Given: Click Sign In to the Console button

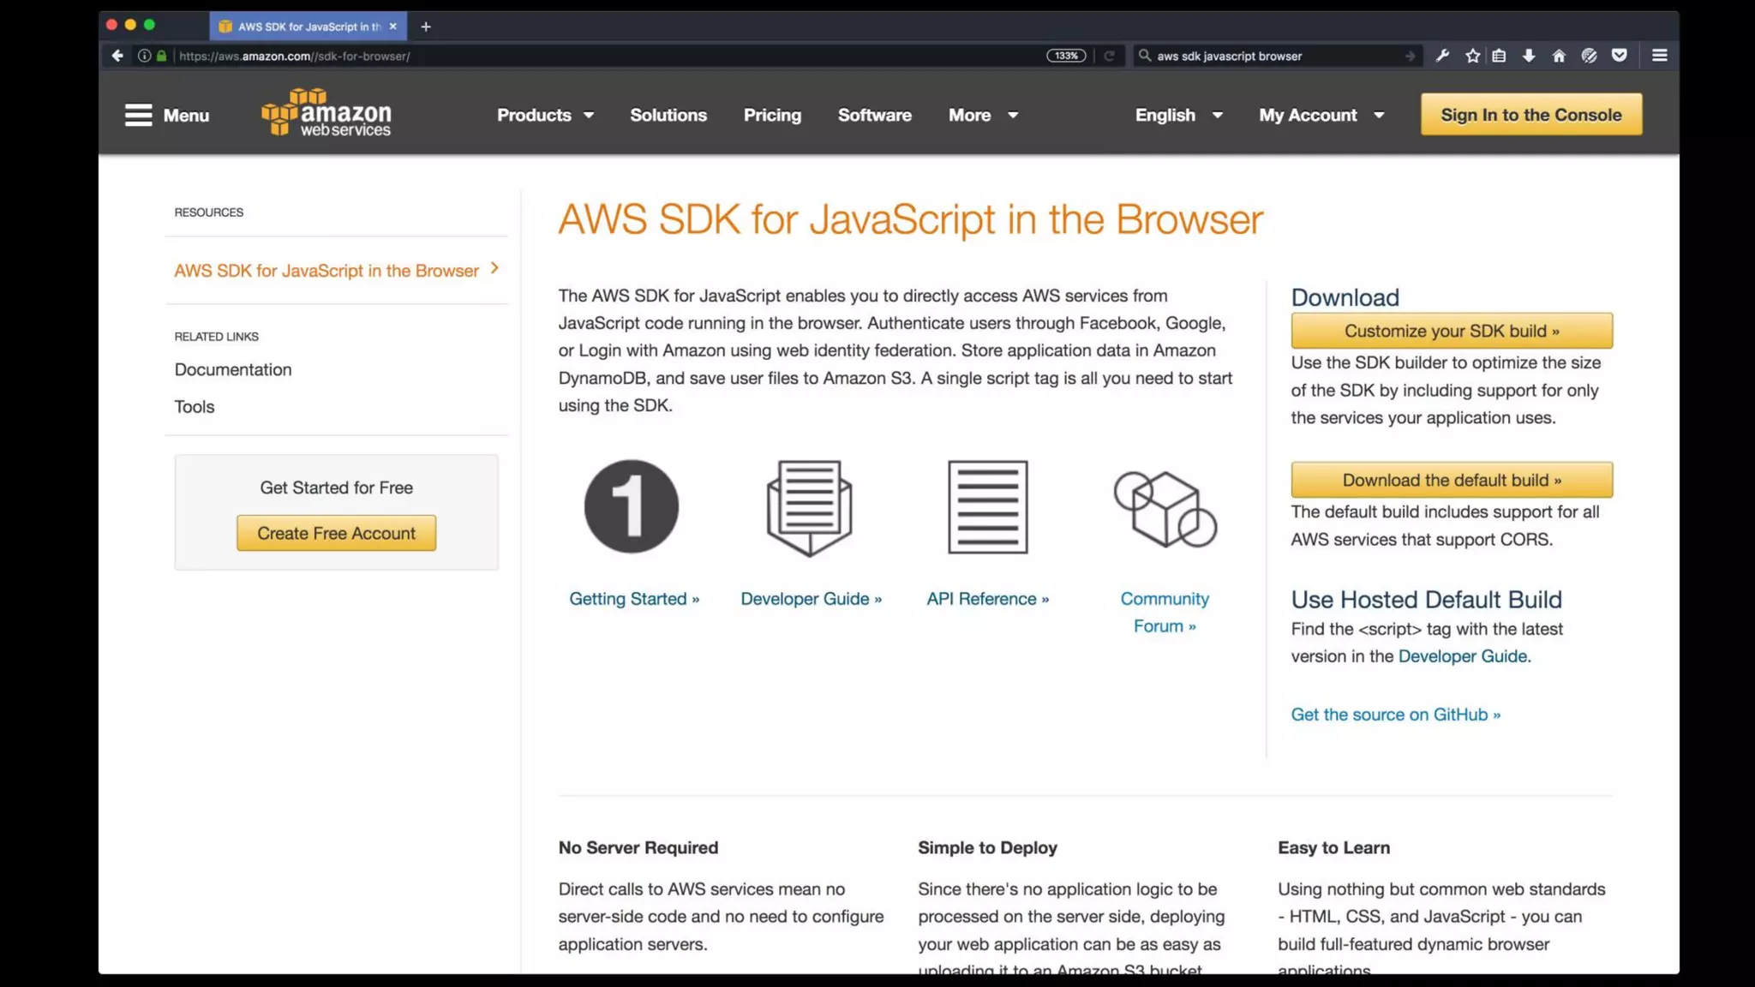Looking at the screenshot, I should (x=1531, y=114).
